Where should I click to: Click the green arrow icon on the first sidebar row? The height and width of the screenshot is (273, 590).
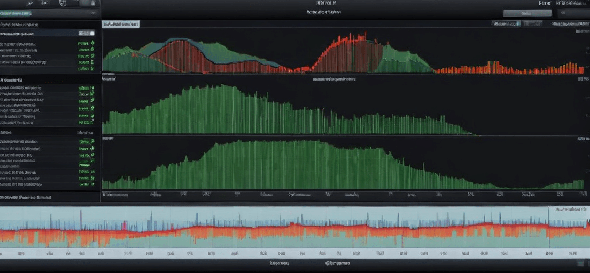[x=92, y=43]
